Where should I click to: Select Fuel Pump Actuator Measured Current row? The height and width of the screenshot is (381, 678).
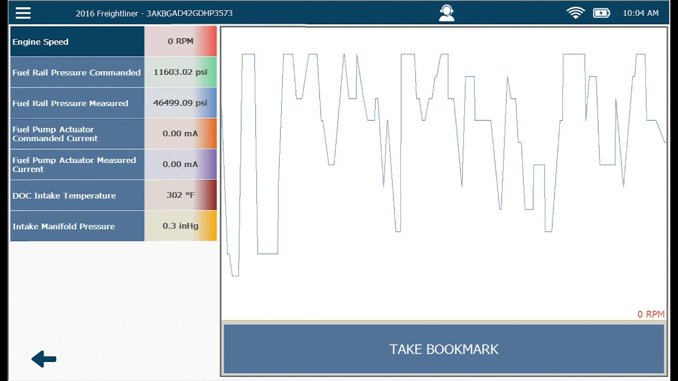(x=113, y=165)
